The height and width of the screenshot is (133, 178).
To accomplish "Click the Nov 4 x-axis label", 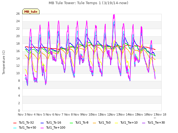I will click(x=31, y=114).
